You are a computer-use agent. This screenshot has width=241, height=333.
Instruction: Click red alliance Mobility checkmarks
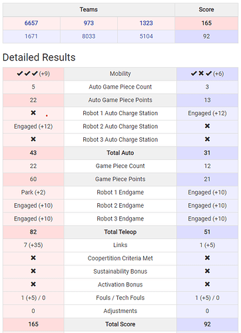[x=27, y=73]
